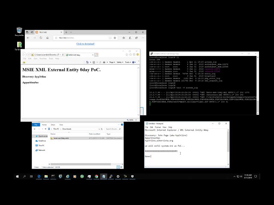Screen dimensions: 274x205
Task: Click the Internet Explorer home icon at top right
Action: click(x=127, y=55)
